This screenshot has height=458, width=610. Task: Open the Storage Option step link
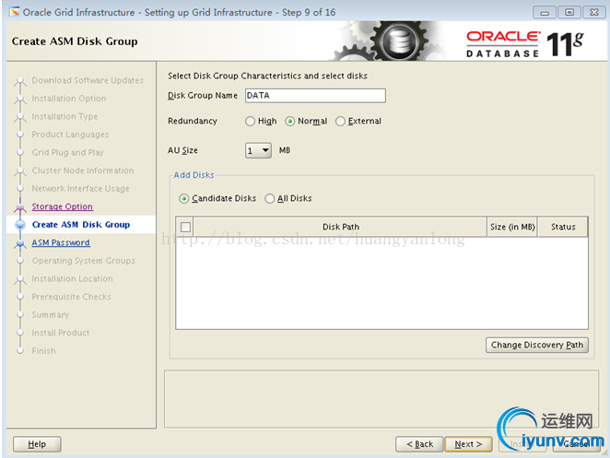click(63, 206)
